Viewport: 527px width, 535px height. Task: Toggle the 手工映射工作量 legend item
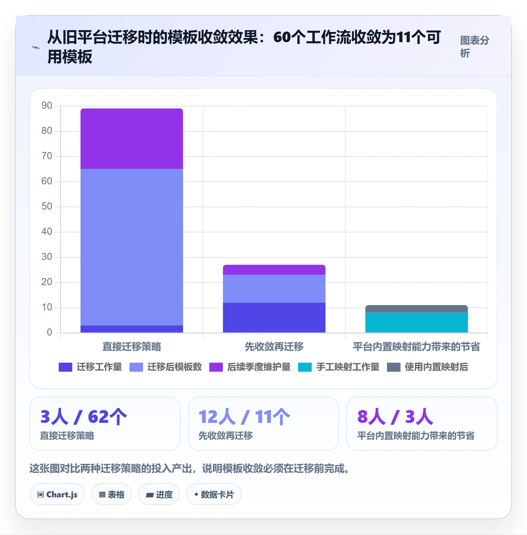coord(339,367)
